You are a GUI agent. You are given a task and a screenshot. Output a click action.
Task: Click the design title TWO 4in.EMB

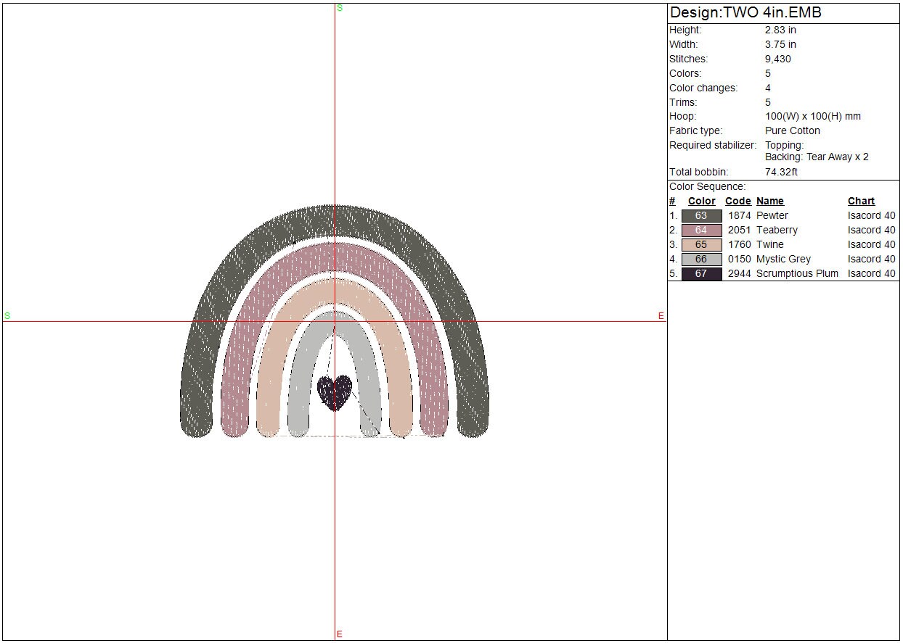click(745, 13)
